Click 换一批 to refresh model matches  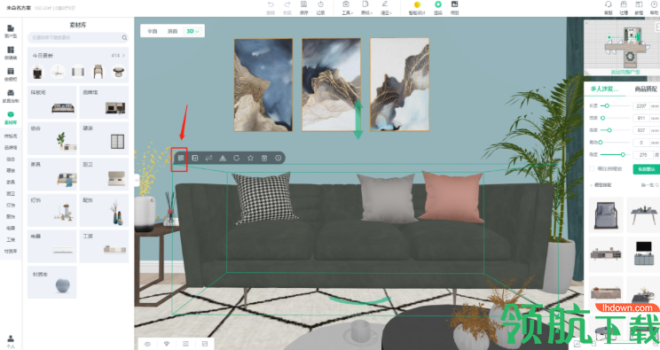tap(649, 185)
